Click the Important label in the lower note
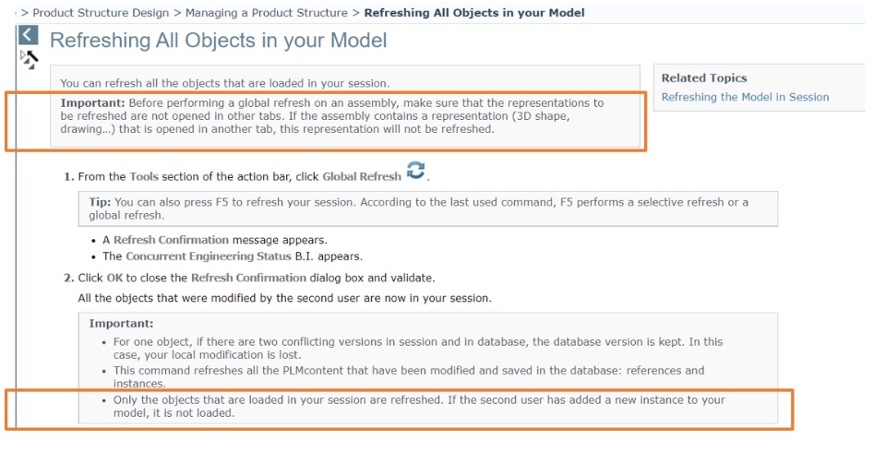This screenshot has width=886, height=452. [121, 324]
